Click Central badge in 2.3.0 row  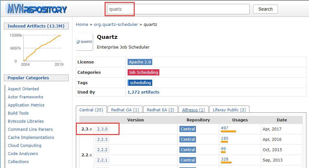coord(188,129)
